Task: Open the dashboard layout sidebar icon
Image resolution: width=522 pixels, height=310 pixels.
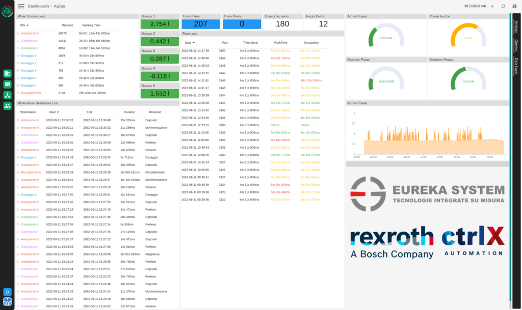Action: [8, 84]
